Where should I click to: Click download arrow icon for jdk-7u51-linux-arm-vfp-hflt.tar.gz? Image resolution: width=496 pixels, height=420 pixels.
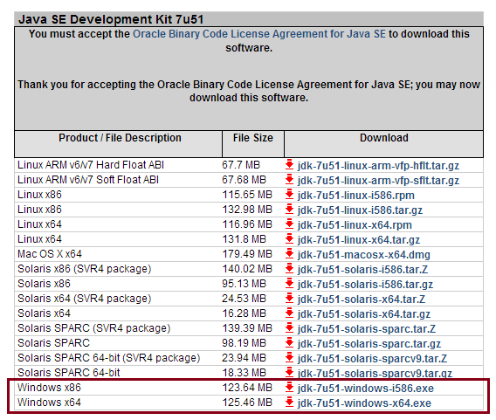[289, 165]
